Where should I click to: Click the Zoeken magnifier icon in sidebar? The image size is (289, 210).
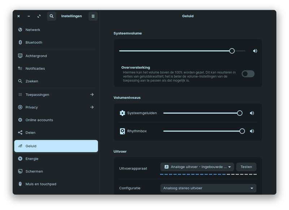[20, 81]
